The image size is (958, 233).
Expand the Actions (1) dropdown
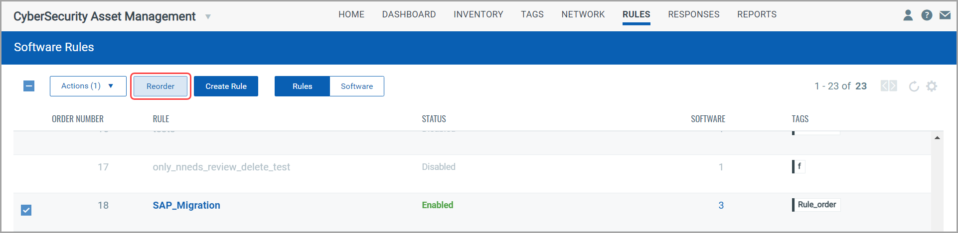88,86
